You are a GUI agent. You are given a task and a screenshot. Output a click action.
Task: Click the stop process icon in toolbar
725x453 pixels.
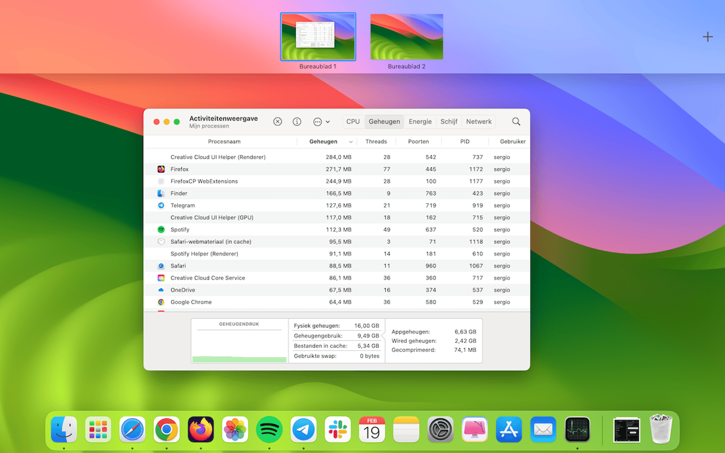click(277, 122)
